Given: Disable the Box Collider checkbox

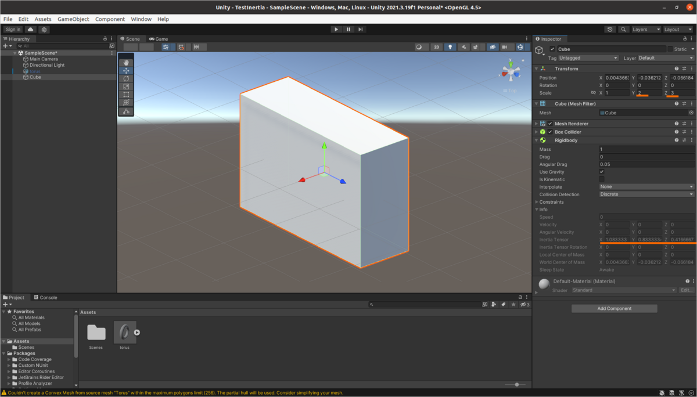Looking at the screenshot, I should tap(550, 132).
